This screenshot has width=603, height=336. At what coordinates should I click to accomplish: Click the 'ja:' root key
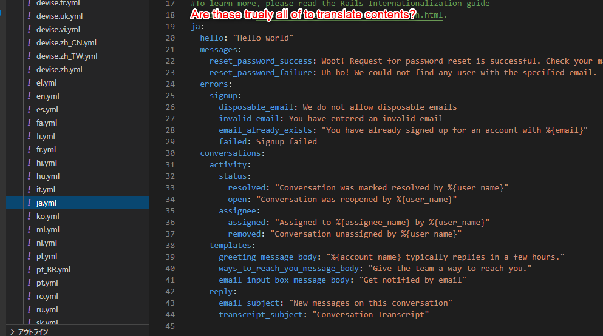197,27
